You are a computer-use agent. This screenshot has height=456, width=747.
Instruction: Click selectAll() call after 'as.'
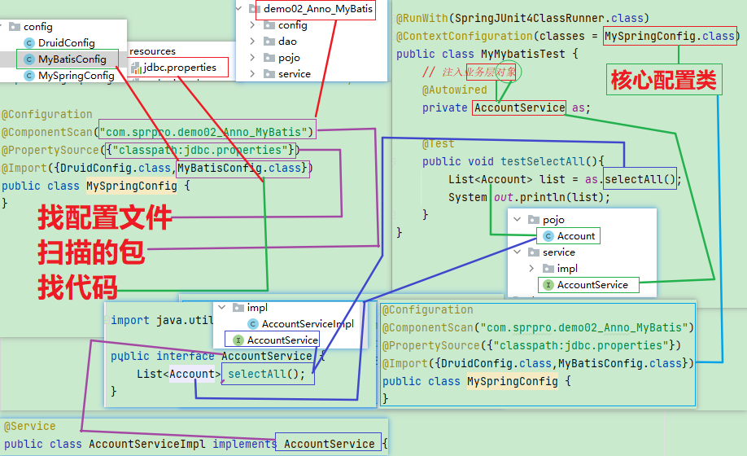(x=640, y=179)
